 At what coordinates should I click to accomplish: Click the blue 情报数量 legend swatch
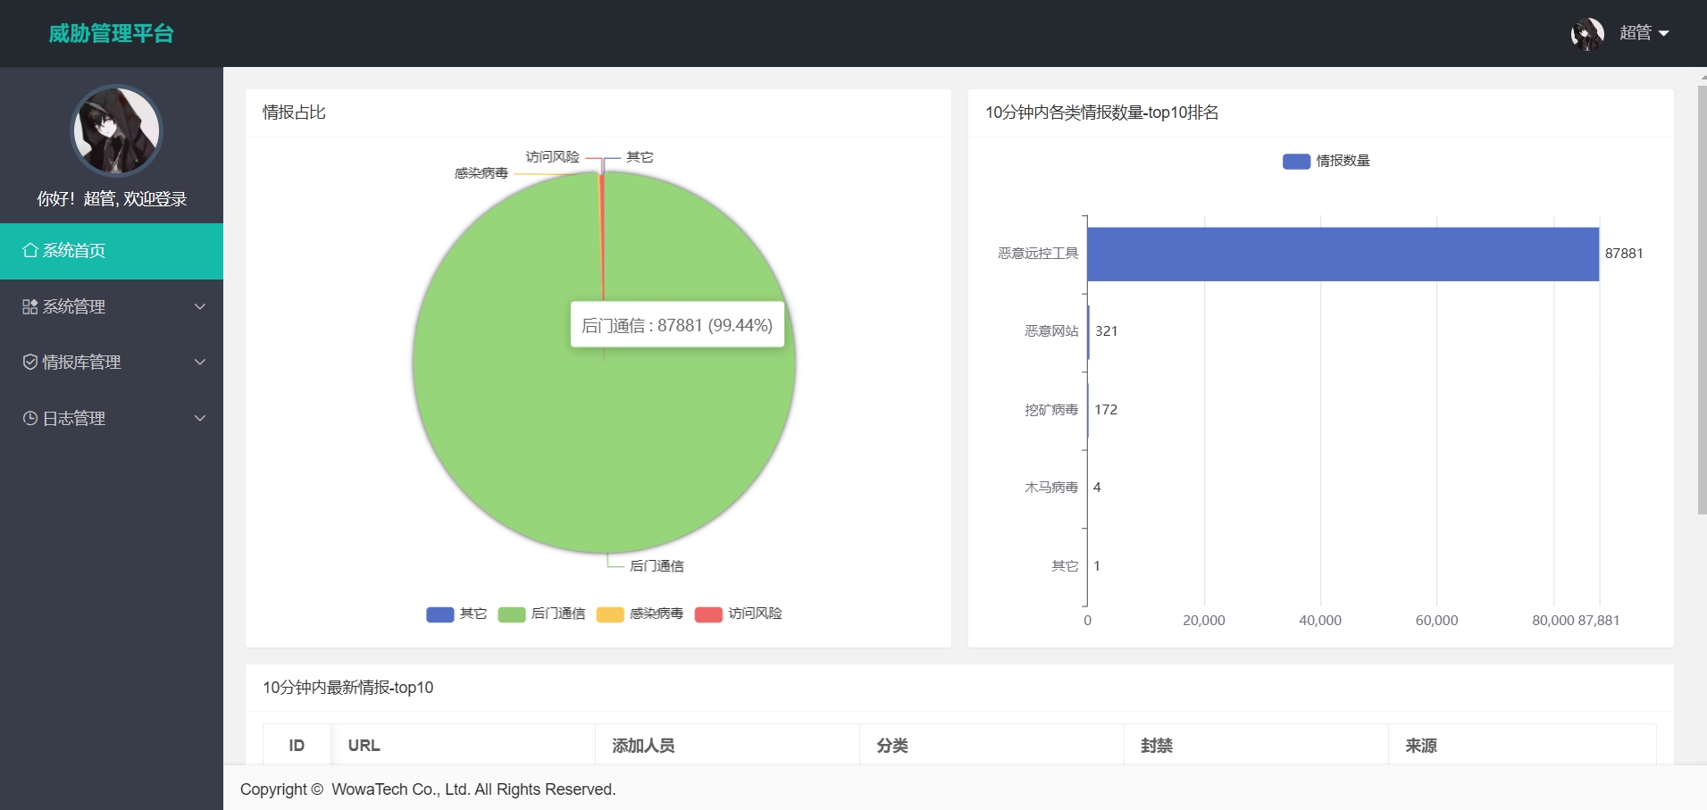point(1297,162)
